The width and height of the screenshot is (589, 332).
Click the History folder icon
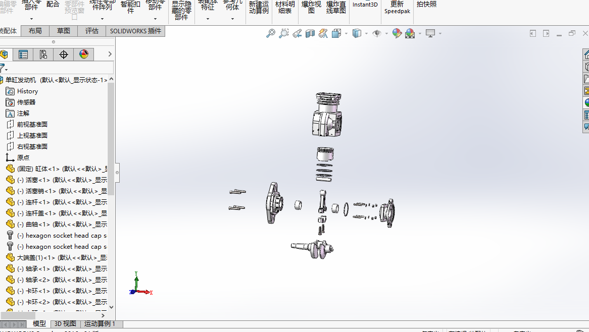(10, 91)
